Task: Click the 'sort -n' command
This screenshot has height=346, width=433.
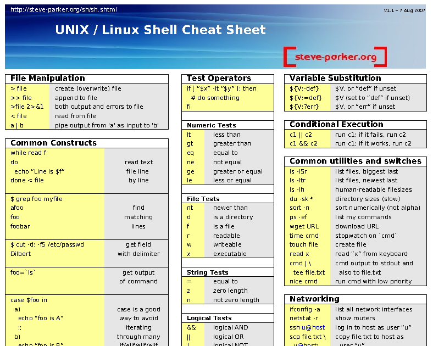Action: pyautogui.click(x=299, y=208)
